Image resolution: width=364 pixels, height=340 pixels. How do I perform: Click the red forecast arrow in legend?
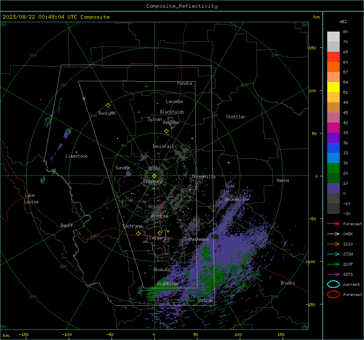(x=333, y=224)
